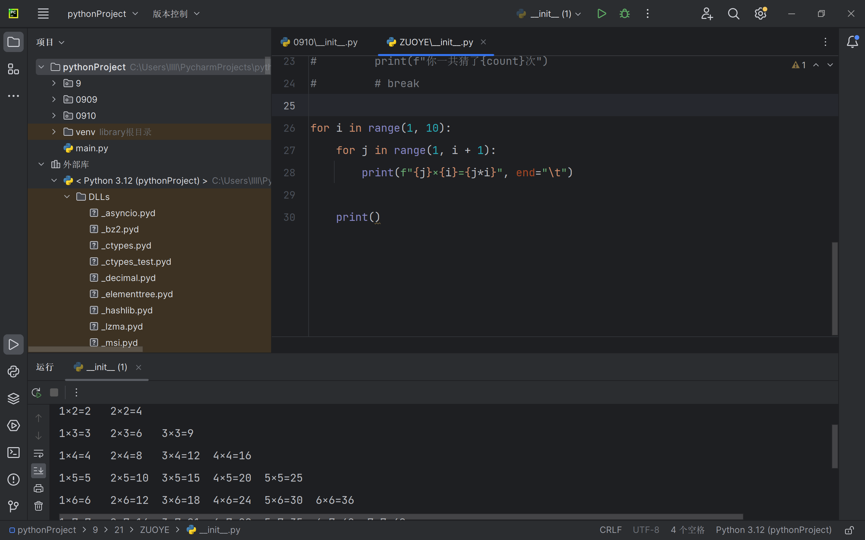Click the print icon in run output toolbar
Image resolution: width=865 pixels, height=540 pixels.
tap(38, 488)
